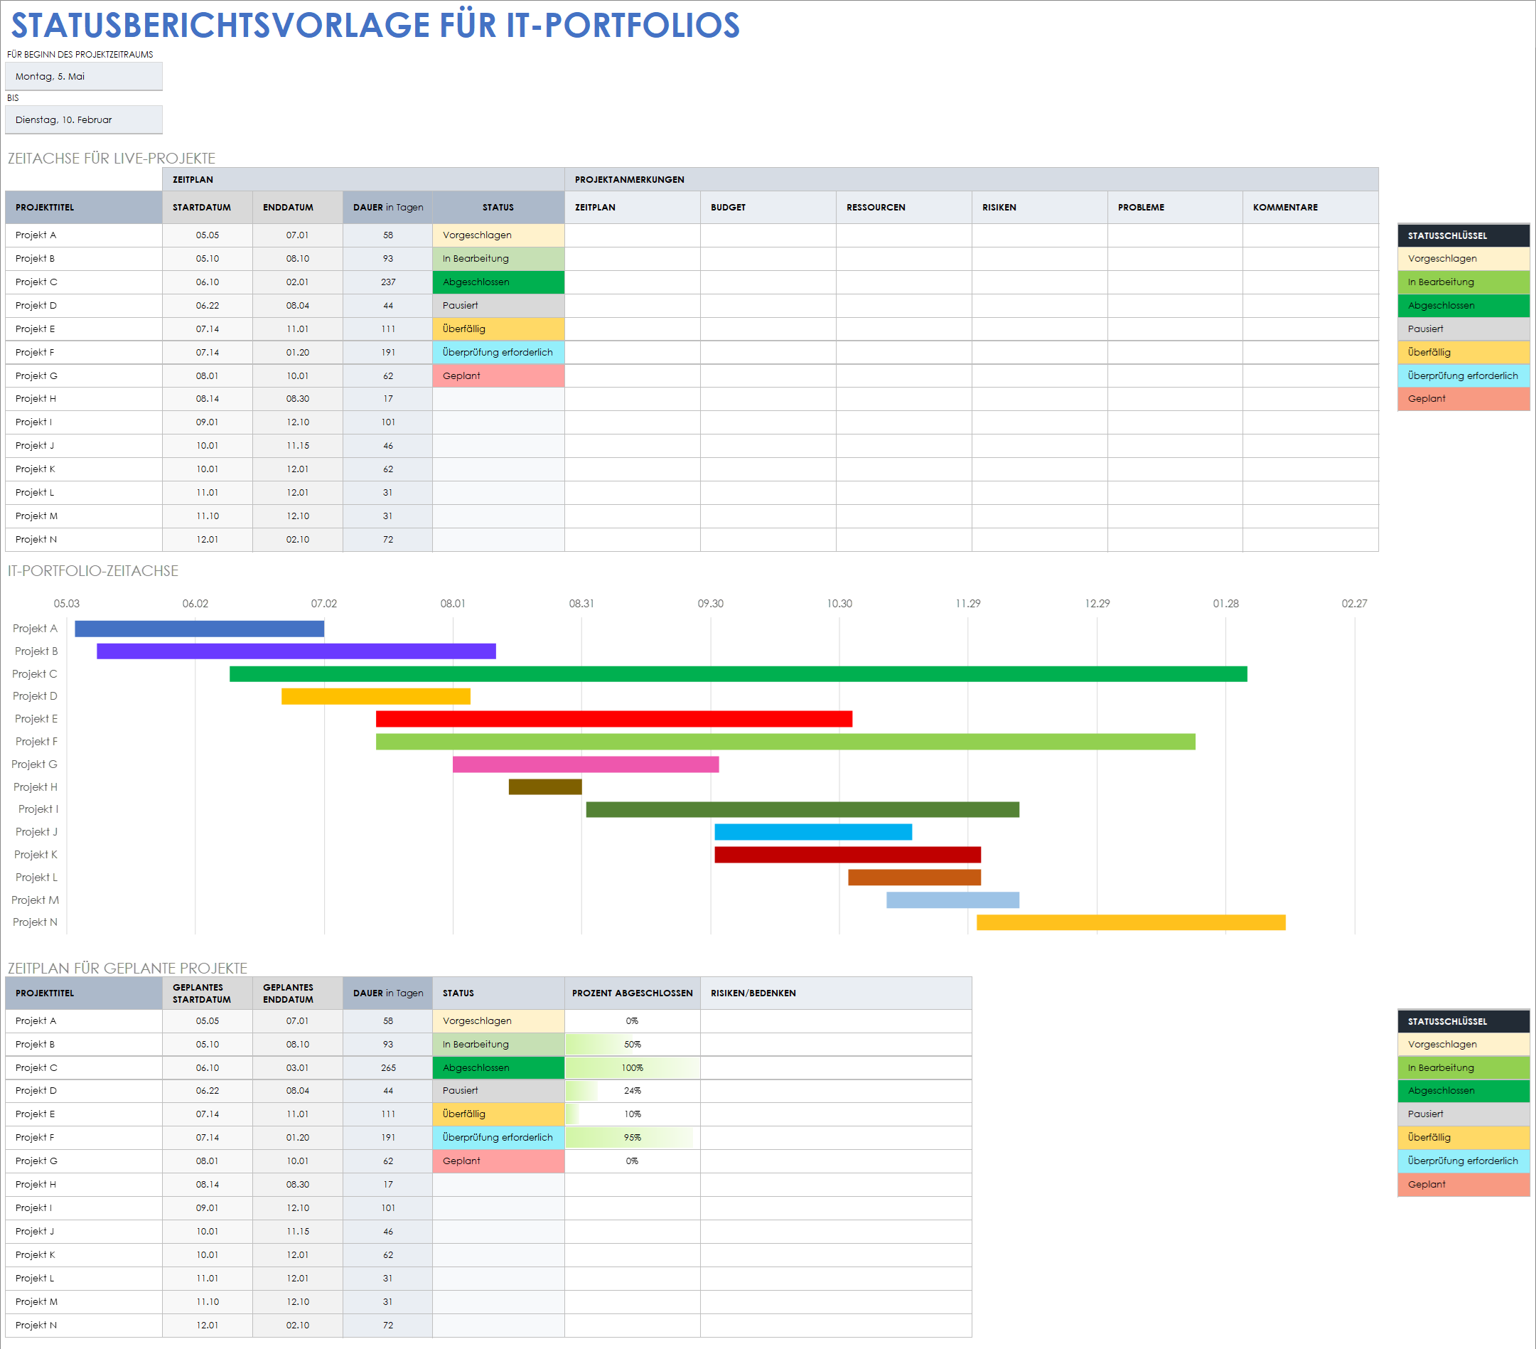Image resolution: width=1536 pixels, height=1349 pixels.
Task: Click 'PROZENT ABGESCHLOSSEN' column header
Action: tap(632, 993)
